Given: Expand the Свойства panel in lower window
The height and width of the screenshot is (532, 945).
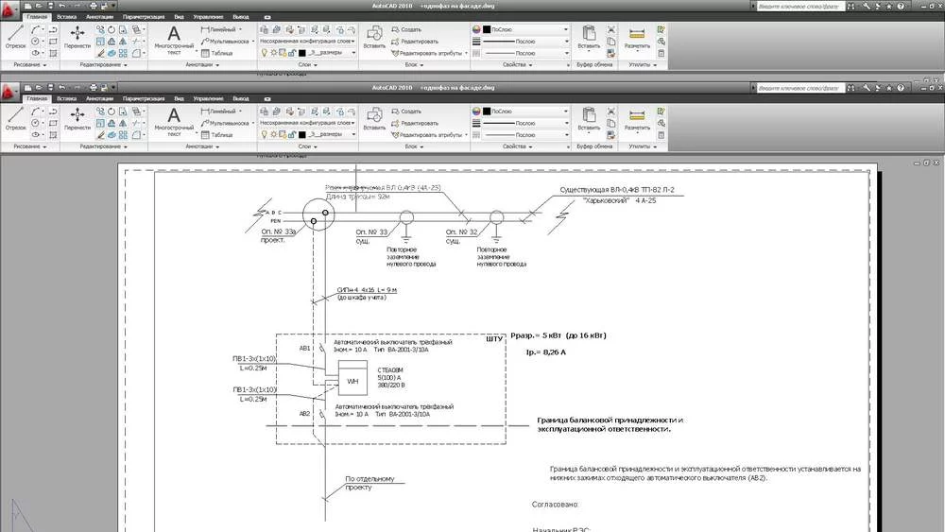Looking at the screenshot, I should point(518,146).
